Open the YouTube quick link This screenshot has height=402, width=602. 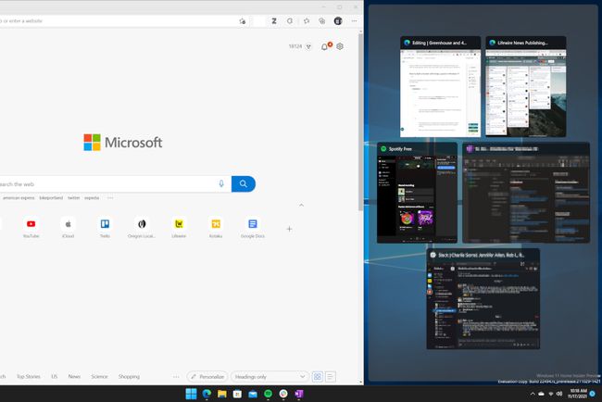[x=31, y=228]
